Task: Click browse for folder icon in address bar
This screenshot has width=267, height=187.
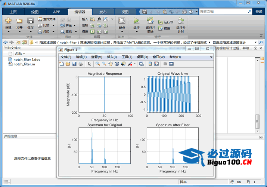Action: tap(24, 42)
